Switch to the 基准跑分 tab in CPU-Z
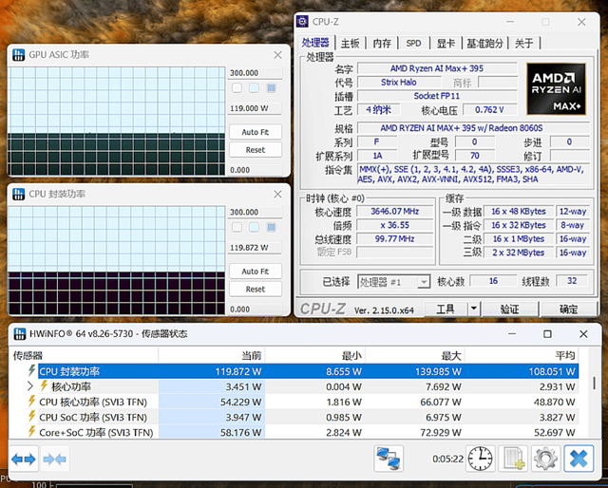 pos(484,43)
